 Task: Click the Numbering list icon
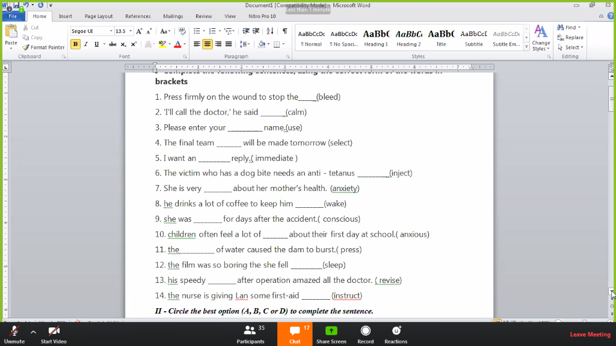coord(212,31)
